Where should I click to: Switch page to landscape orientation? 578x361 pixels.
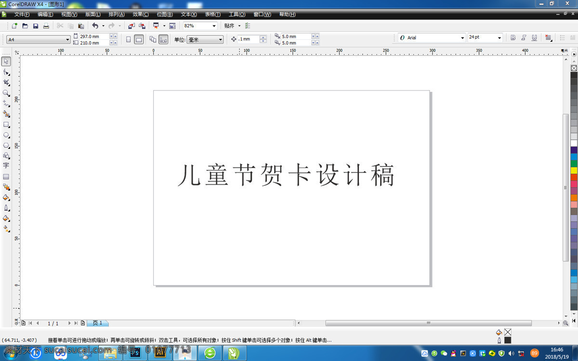tap(139, 39)
